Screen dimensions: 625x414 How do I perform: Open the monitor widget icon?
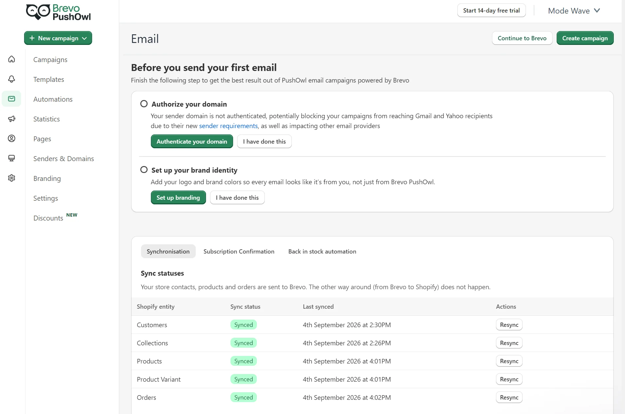tap(12, 158)
